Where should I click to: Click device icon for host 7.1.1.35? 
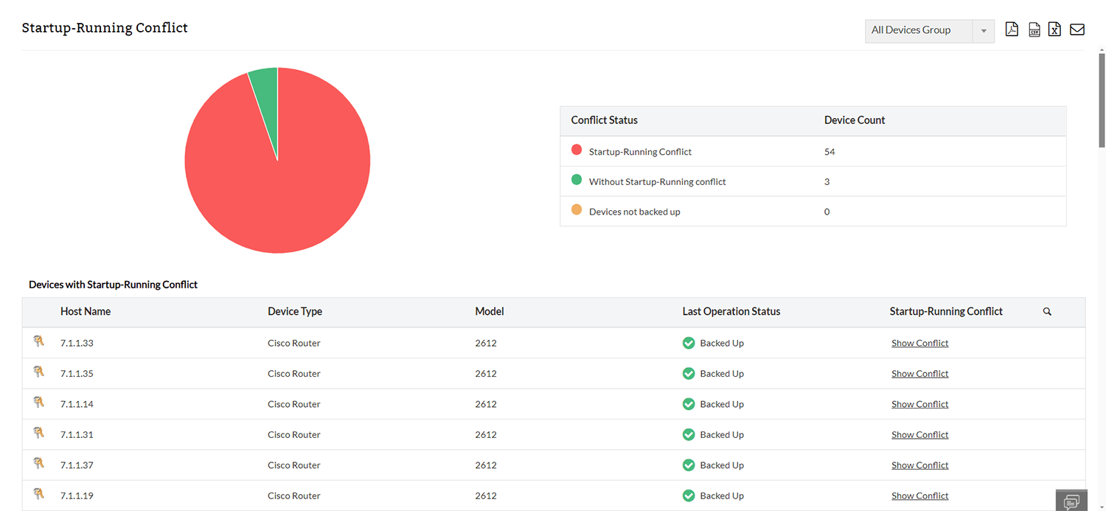point(39,372)
